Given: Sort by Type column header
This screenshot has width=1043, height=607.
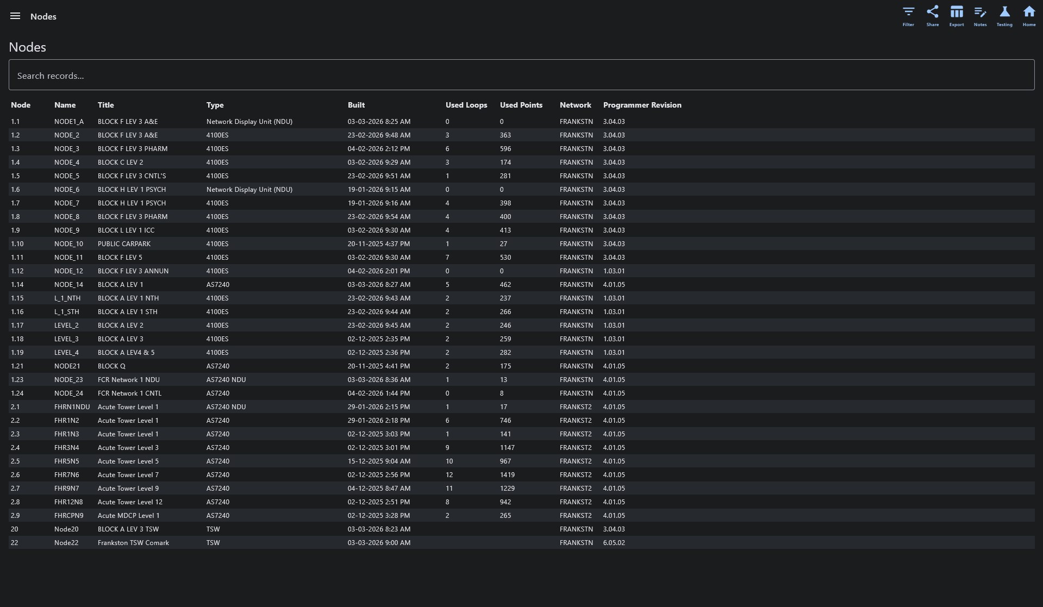Looking at the screenshot, I should 215,105.
